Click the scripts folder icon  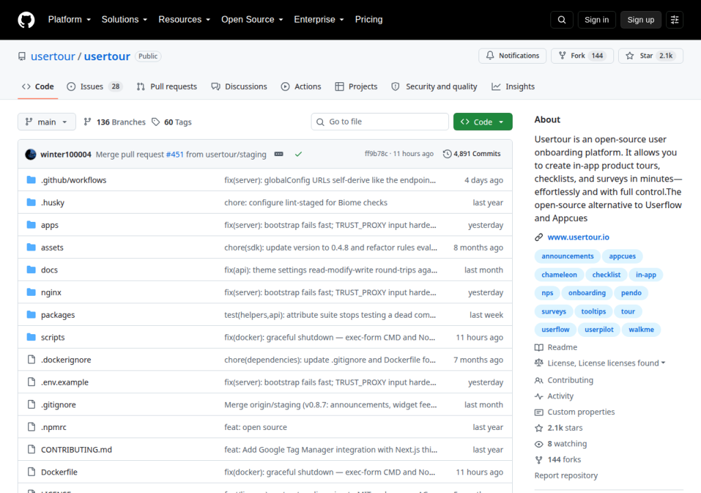31,337
